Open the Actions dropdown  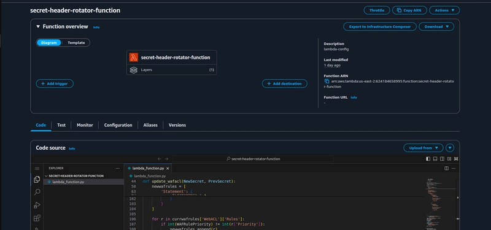point(444,10)
